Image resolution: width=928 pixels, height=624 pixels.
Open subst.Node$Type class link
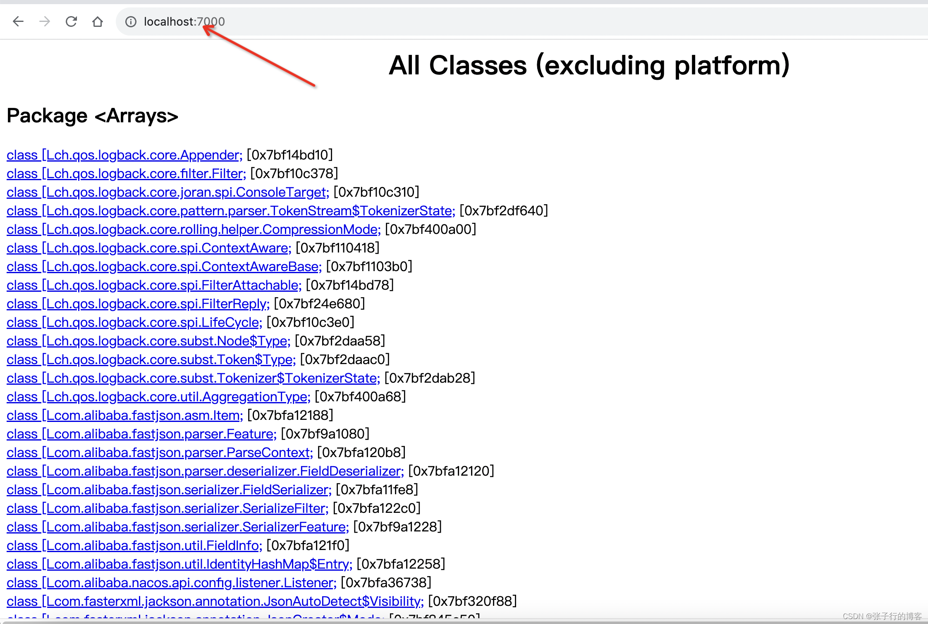tap(148, 341)
